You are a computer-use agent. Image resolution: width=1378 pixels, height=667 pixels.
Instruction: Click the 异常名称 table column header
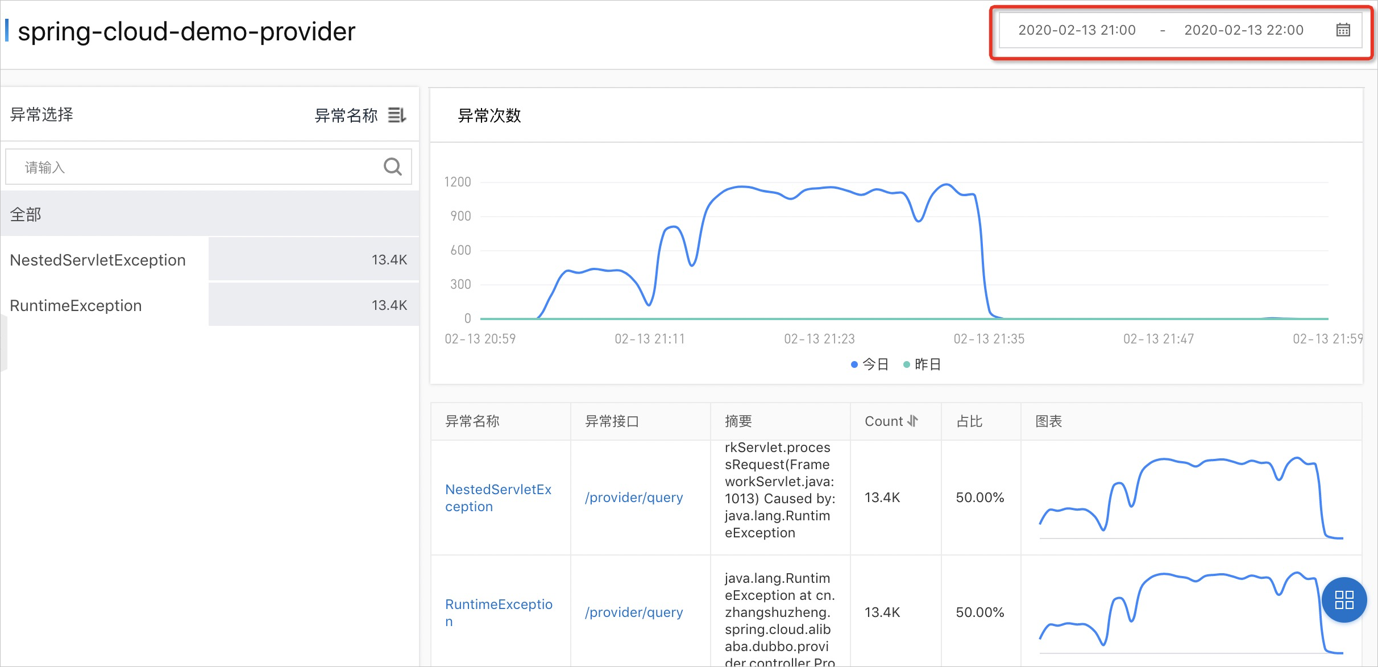click(x=472, y=421)
